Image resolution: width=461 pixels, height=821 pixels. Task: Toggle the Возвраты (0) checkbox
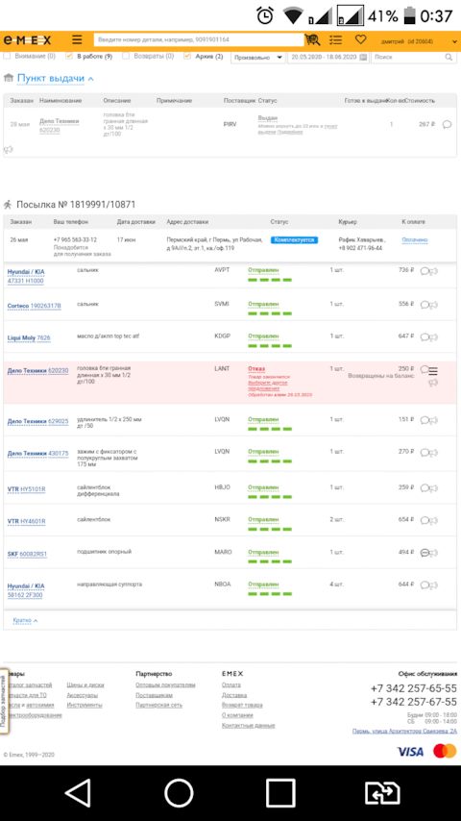pos(126,56)
